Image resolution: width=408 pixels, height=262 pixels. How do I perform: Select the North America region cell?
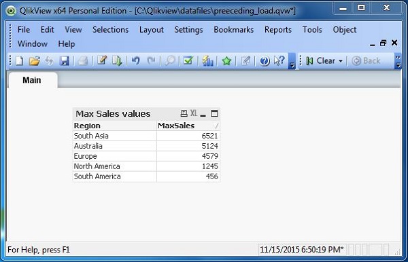[x=114, y=166]
